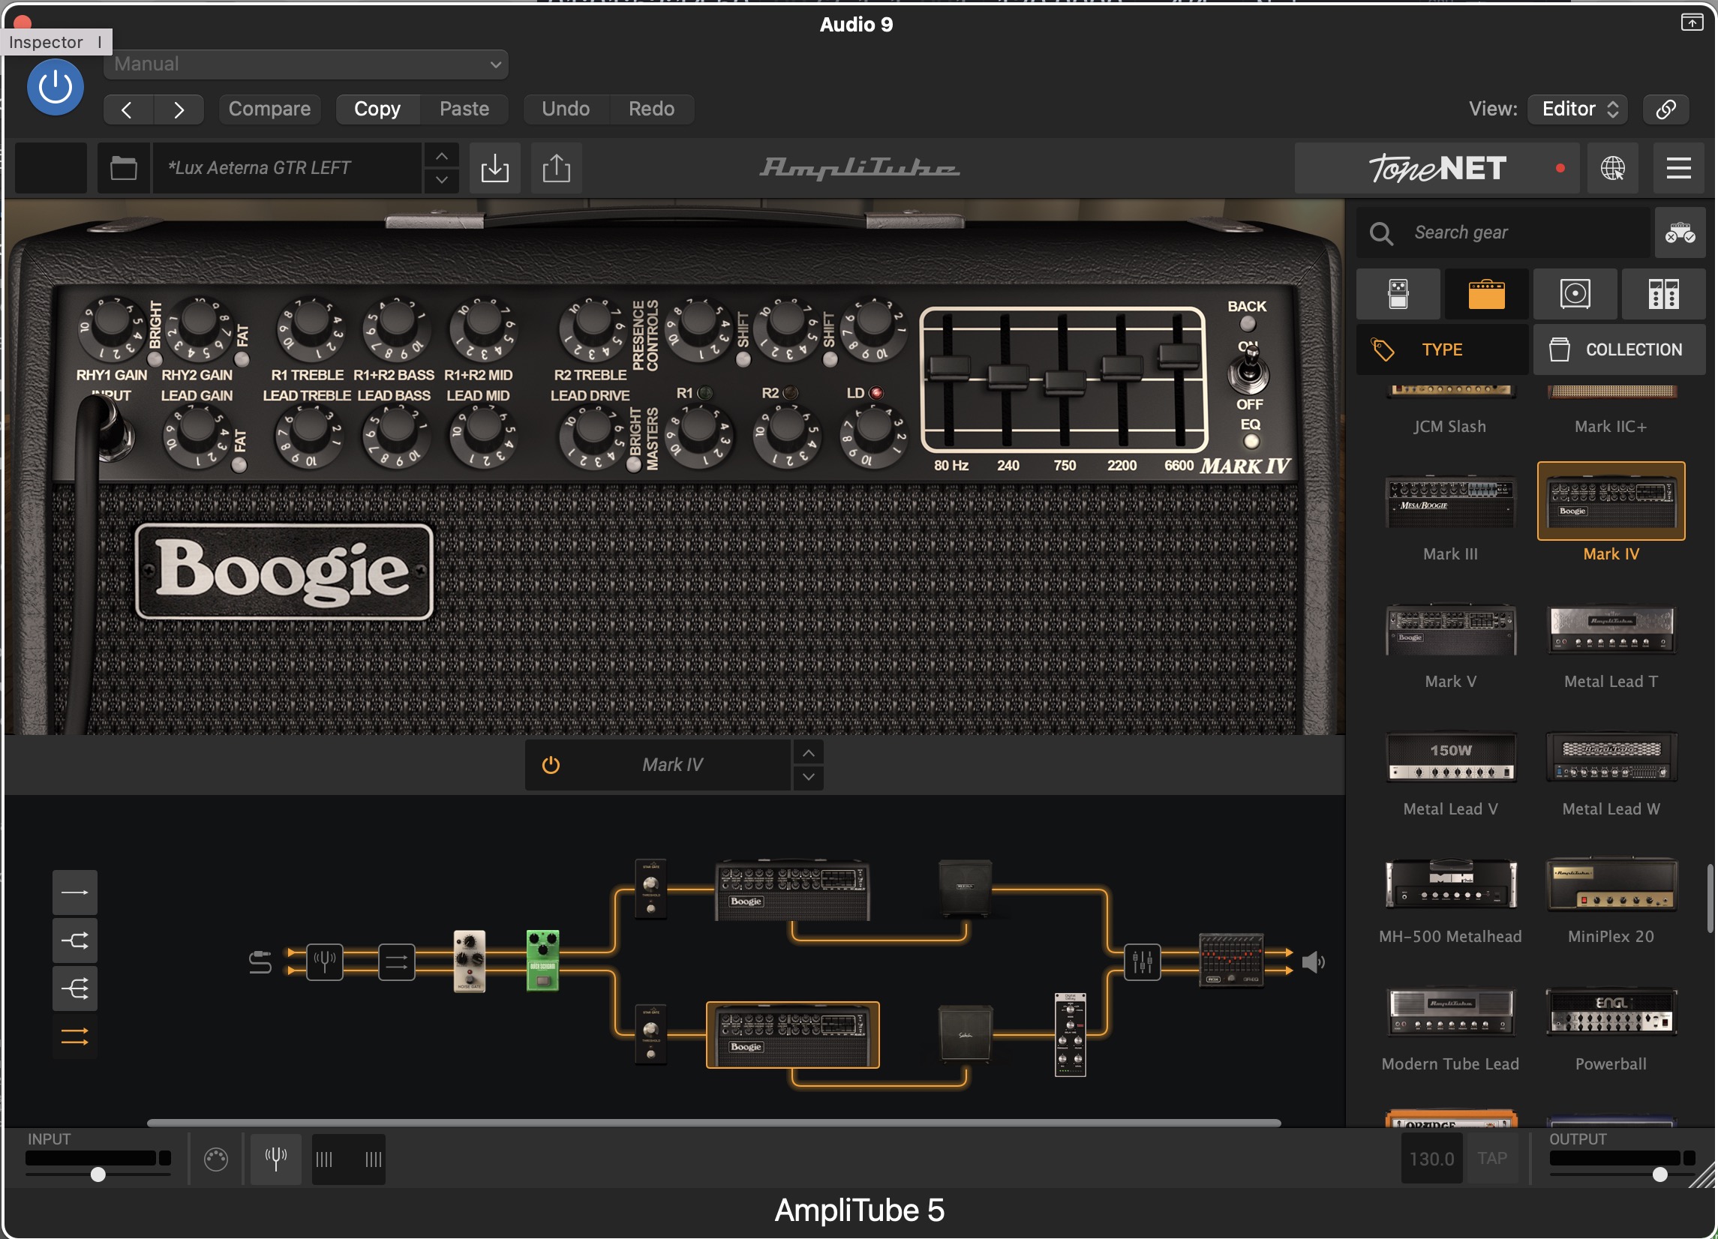Select single serial chain routing icon
The image size is (1718, 1239).
coord(75,893)
